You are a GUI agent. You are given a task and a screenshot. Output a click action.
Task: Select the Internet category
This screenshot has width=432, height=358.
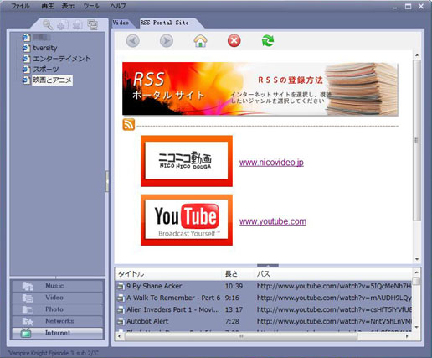point(58,333)
